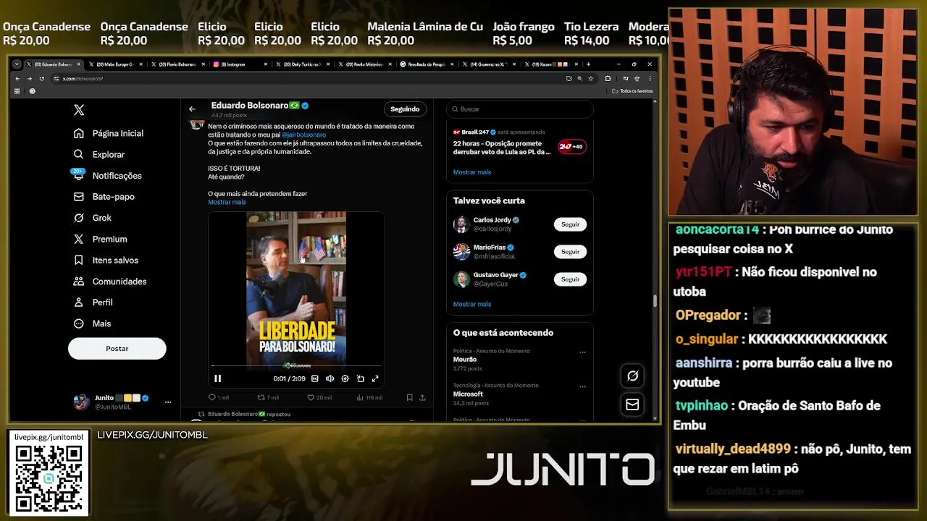
Task: Like the post with 20 mil likes
Action: point(319,397)
